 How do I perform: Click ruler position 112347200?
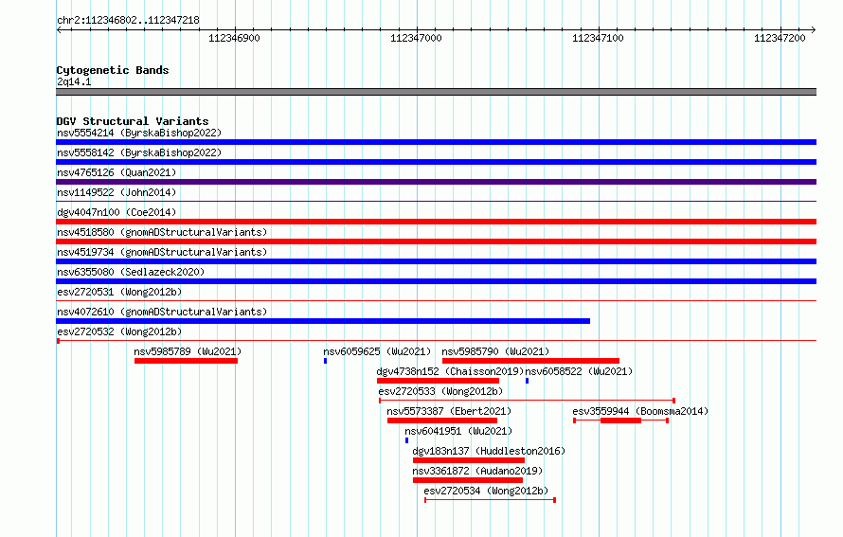[x=780, y=38]
